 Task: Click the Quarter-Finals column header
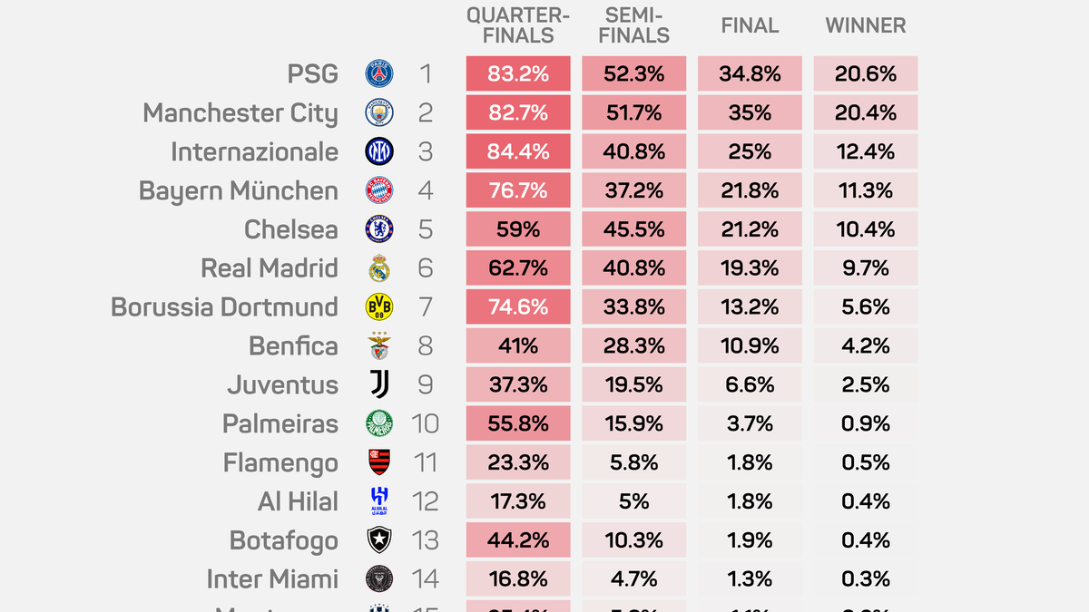(x=518, y=25)
